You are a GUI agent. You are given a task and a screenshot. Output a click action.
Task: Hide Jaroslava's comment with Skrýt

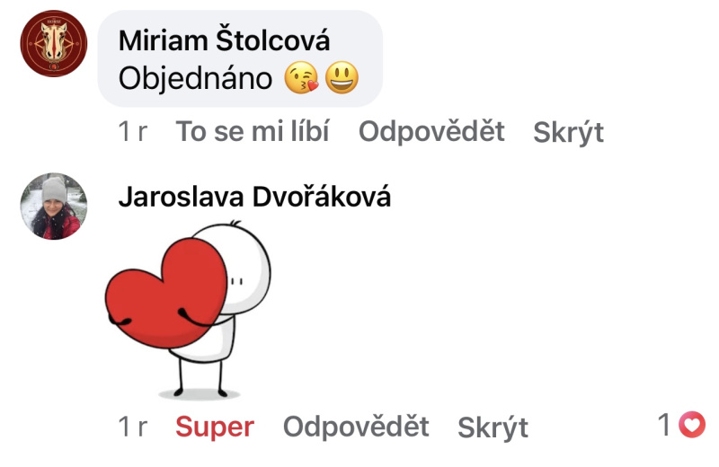[x=493, y=428]
